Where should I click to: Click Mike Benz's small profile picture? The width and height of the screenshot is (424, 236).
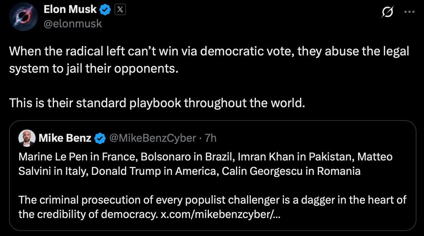27,138
